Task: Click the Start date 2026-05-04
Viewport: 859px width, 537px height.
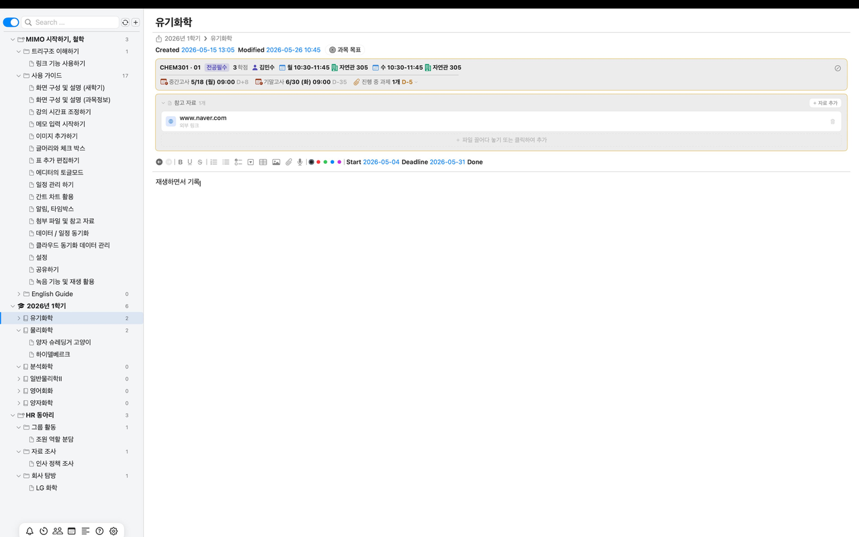Action: pyautogui.click(x=381, y=162)
